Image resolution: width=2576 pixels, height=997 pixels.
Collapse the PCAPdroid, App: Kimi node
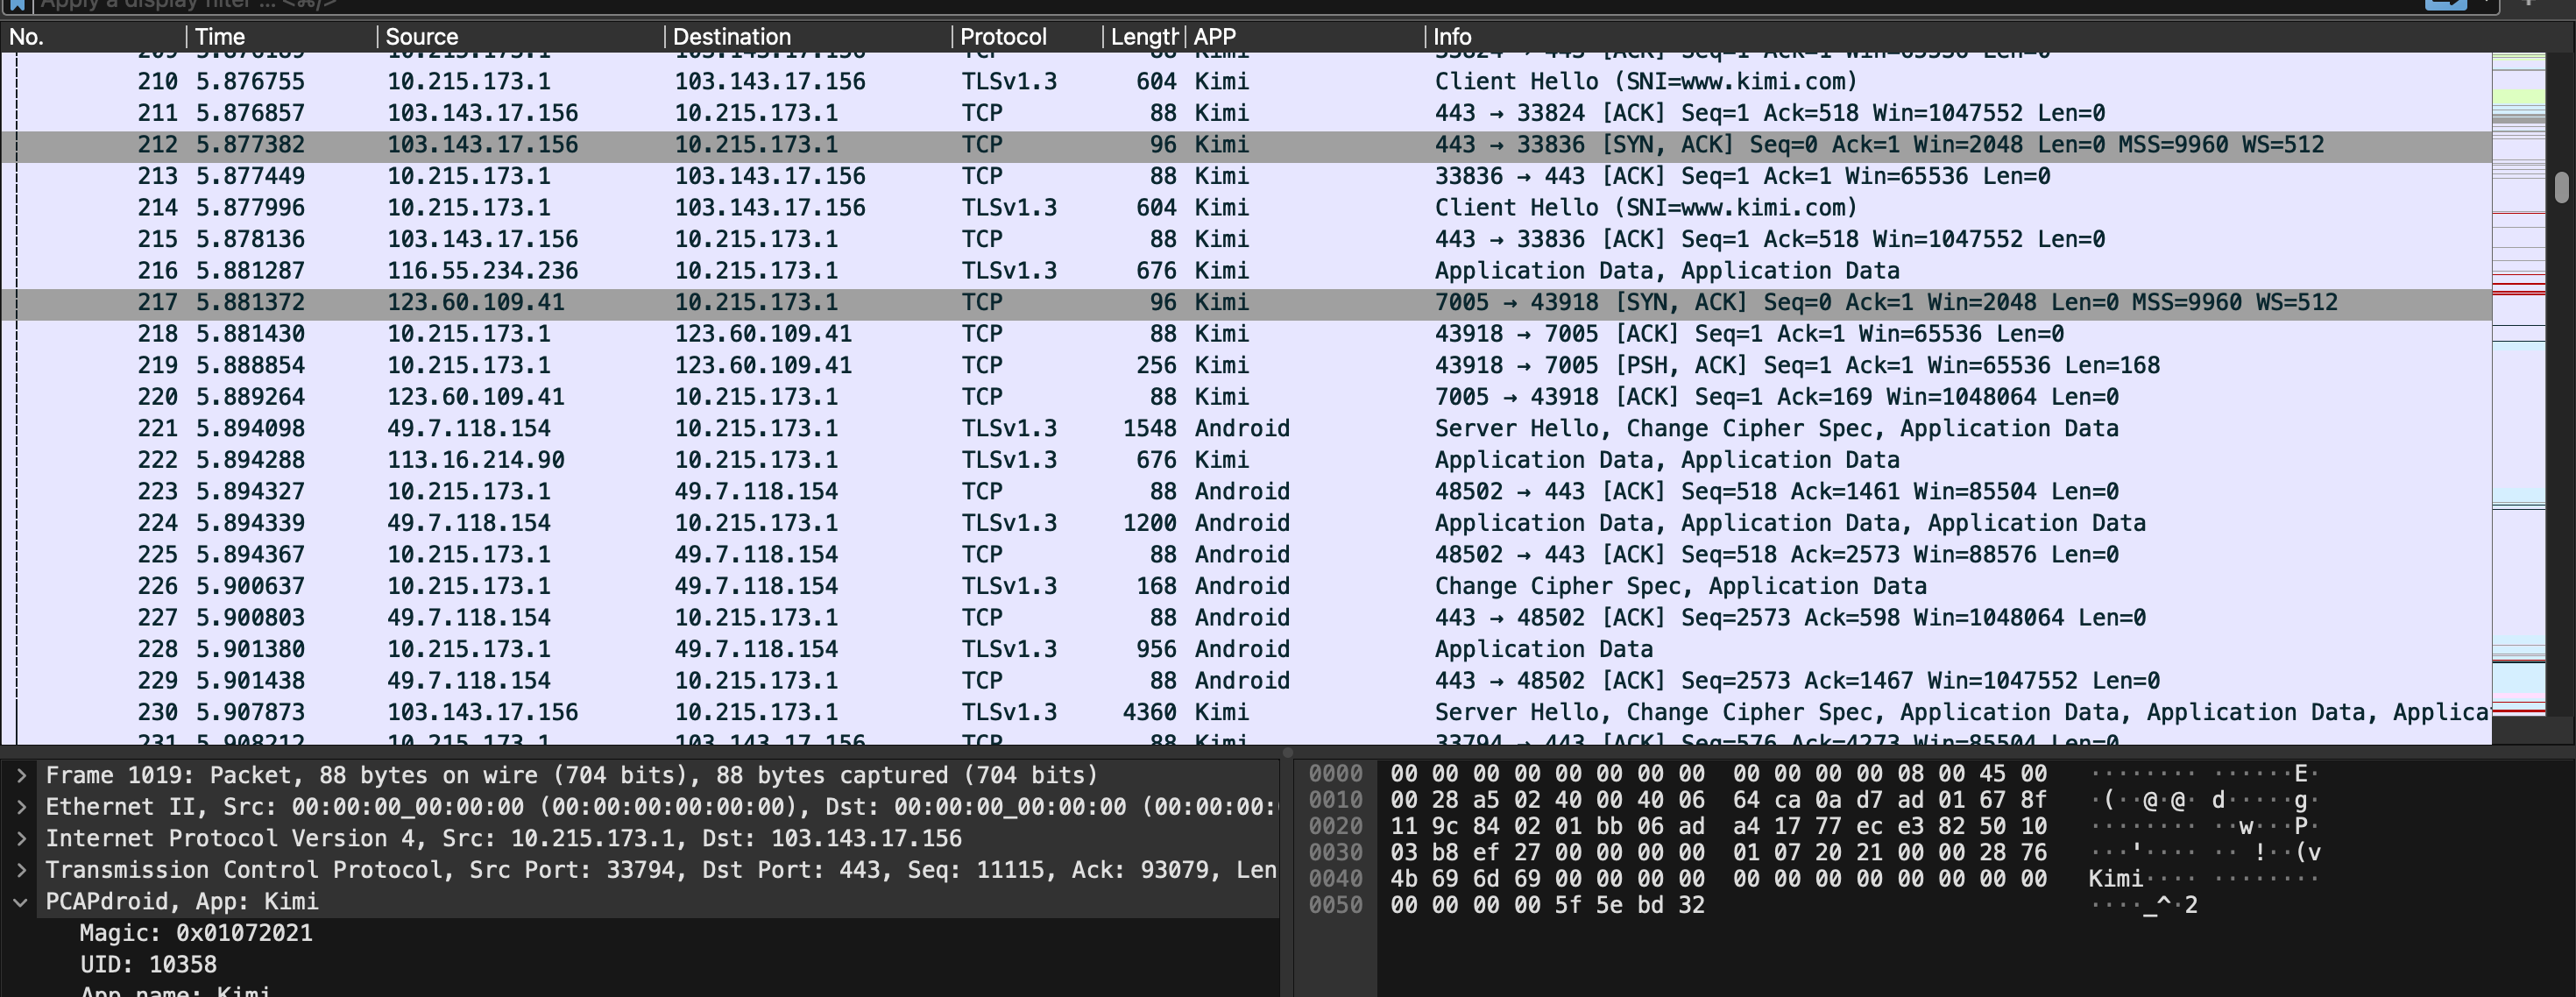(x=21, y=901)
